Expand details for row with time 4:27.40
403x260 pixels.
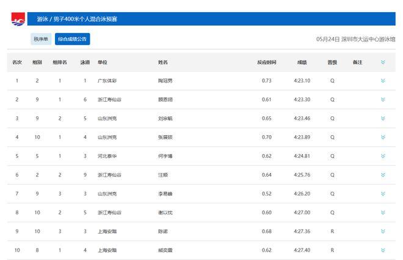coord(383,250)
